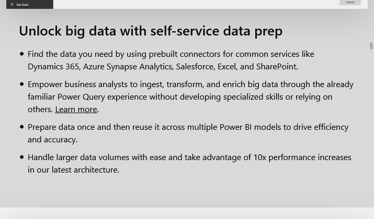Click scrollbar track above the thumb
Viewport: 374px width, 219px height.
coord(371,26)
